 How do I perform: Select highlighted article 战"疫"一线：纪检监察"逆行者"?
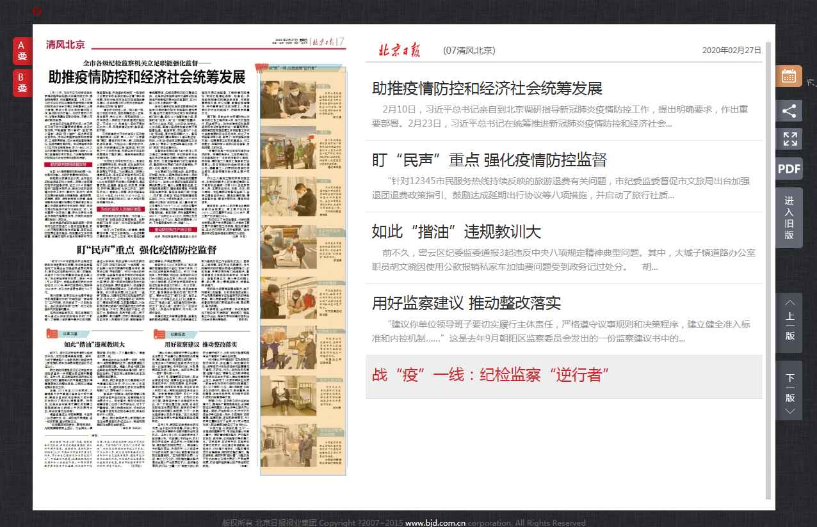coord(490,374)
